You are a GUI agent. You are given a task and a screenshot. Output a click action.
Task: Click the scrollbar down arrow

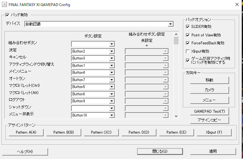click(176, 116)
